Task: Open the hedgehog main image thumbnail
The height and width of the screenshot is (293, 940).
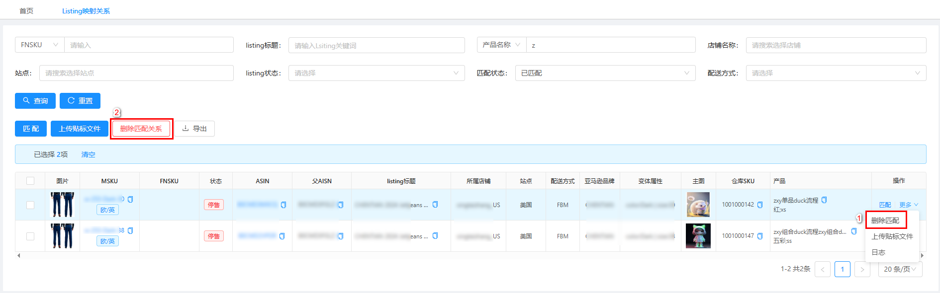Action: 698,205
